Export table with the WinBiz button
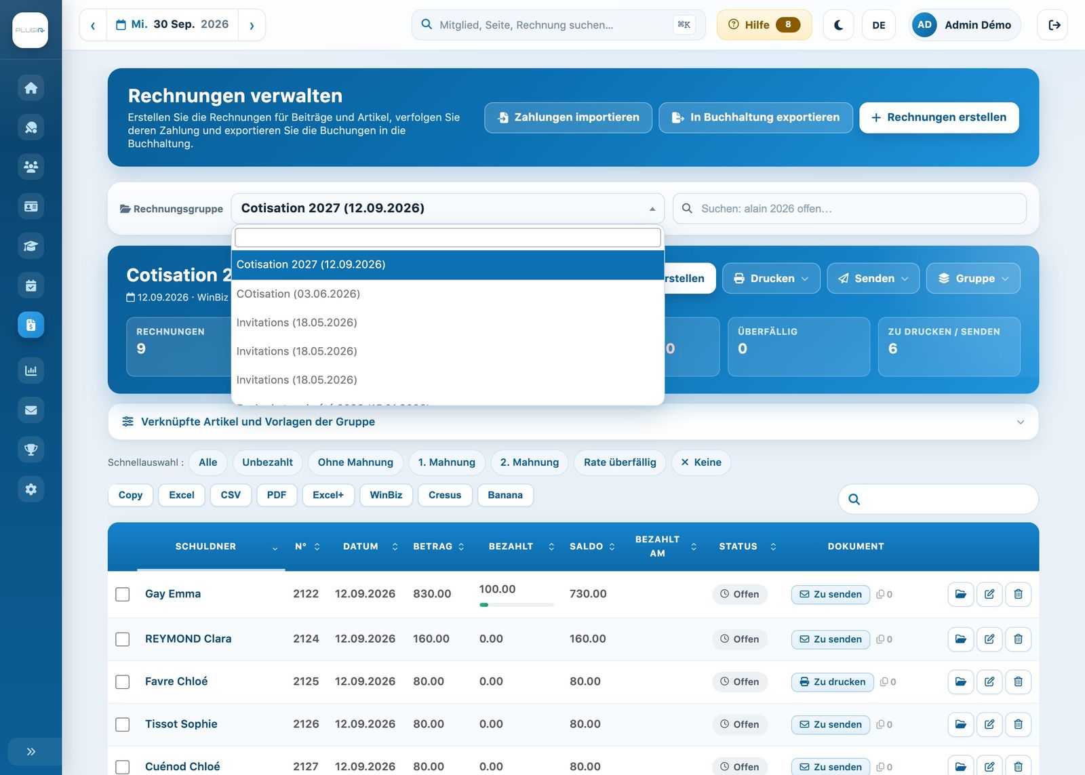 click(x=386, y=495)
